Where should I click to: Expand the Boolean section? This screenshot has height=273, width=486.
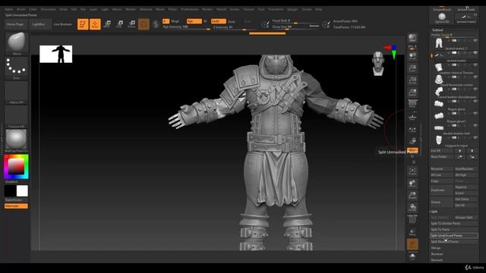(437, 254)
